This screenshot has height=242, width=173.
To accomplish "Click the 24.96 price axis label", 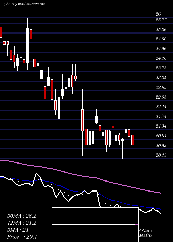I will (x=162, y=39).
